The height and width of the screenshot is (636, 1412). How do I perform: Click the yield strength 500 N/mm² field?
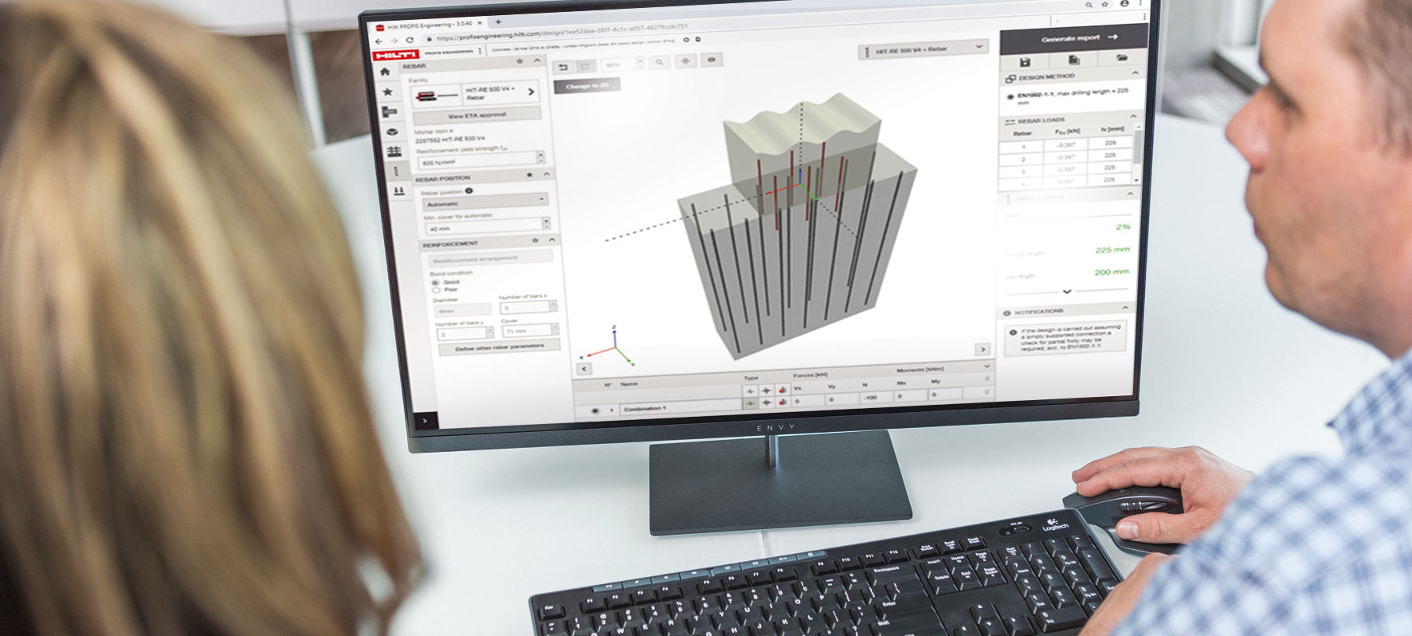point(480,160)
